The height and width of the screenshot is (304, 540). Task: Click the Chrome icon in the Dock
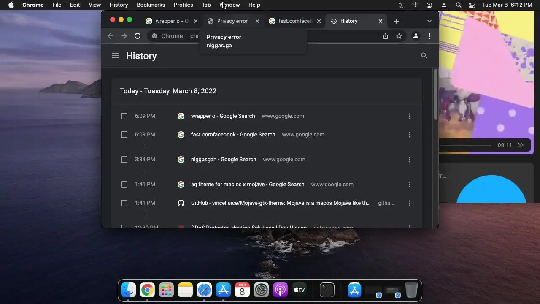tap(147, 290)
